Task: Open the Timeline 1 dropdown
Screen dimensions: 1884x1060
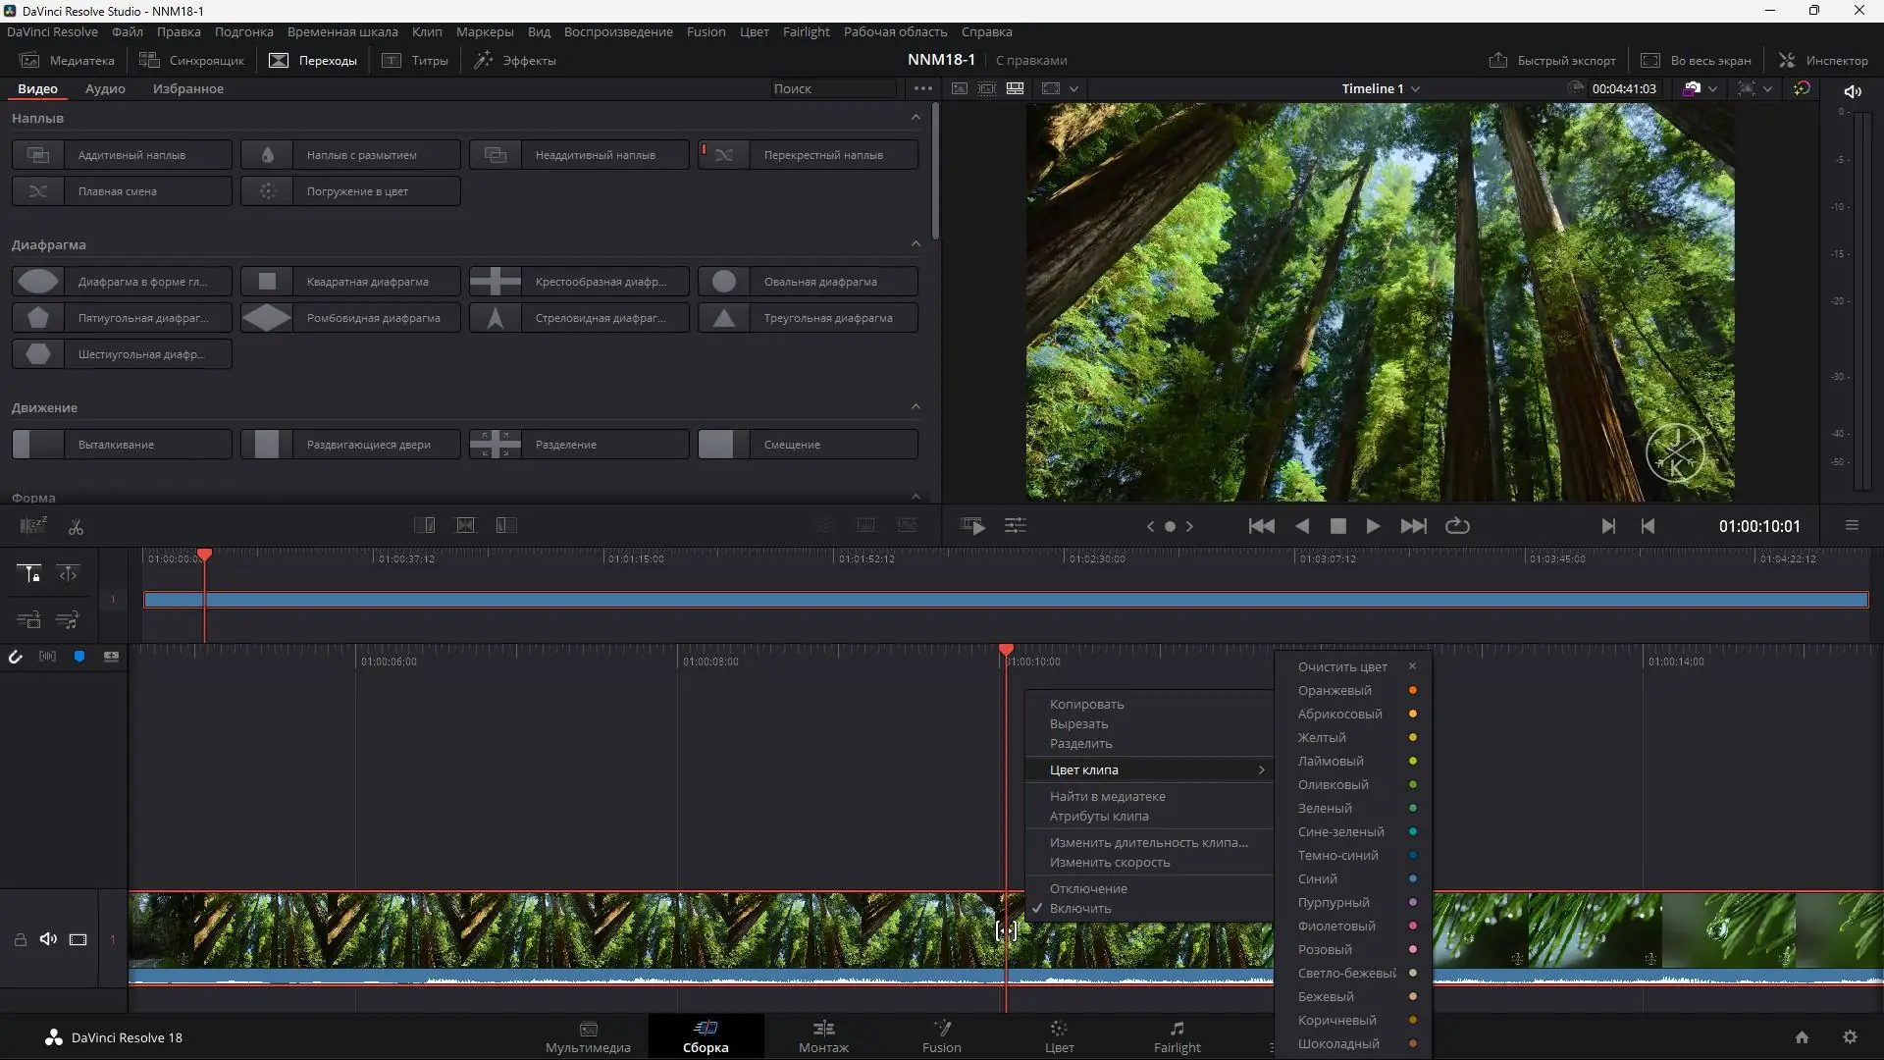Action: pos(1378,88)
